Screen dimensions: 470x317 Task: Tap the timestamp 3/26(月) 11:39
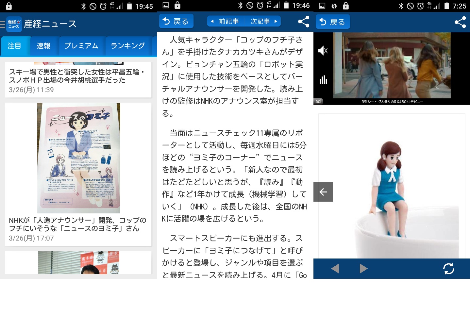point(31,90)
